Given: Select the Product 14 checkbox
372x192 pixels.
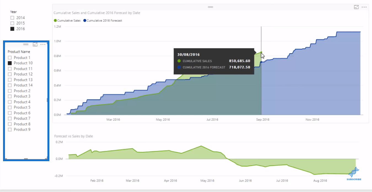Looking at the screenshot, I should (10, 85).
